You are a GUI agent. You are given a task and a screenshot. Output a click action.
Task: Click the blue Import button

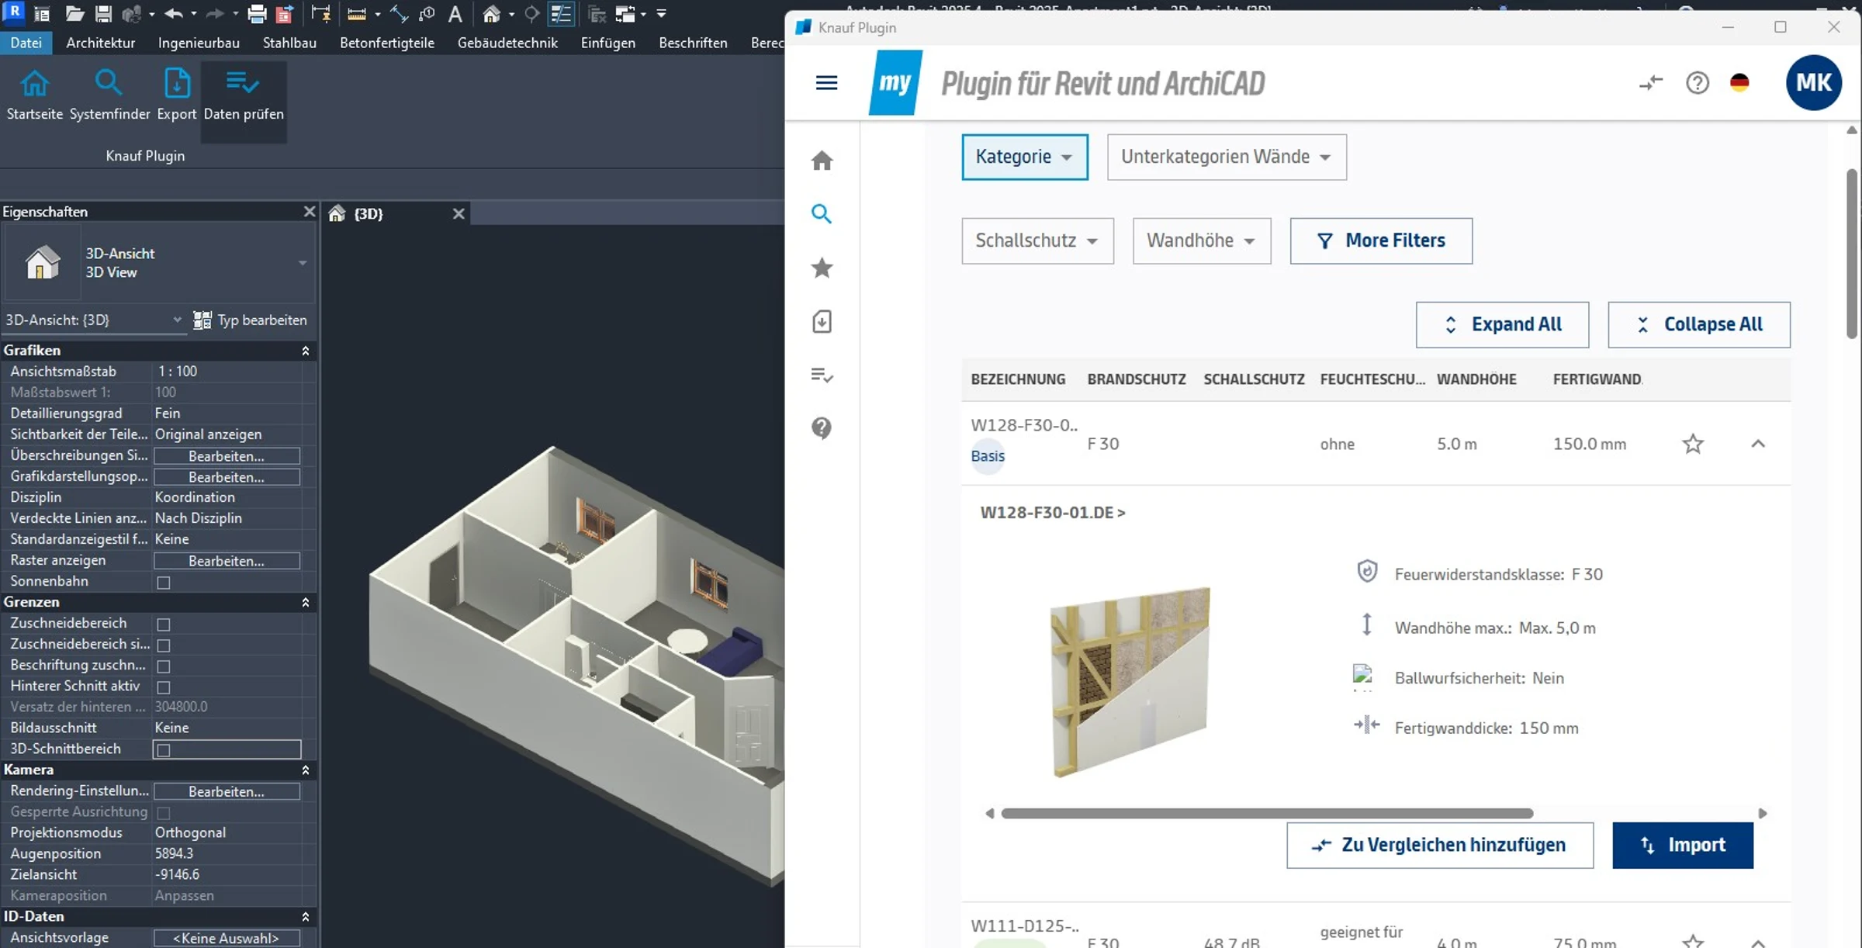1683,845
